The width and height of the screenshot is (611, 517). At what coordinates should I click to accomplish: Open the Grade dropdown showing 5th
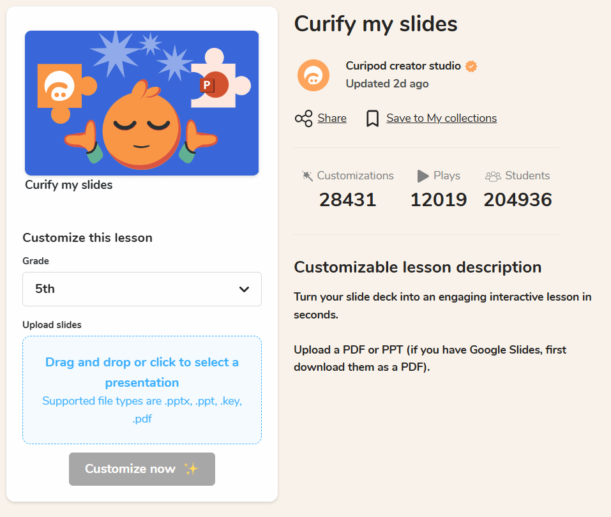(x=142, y=289)
